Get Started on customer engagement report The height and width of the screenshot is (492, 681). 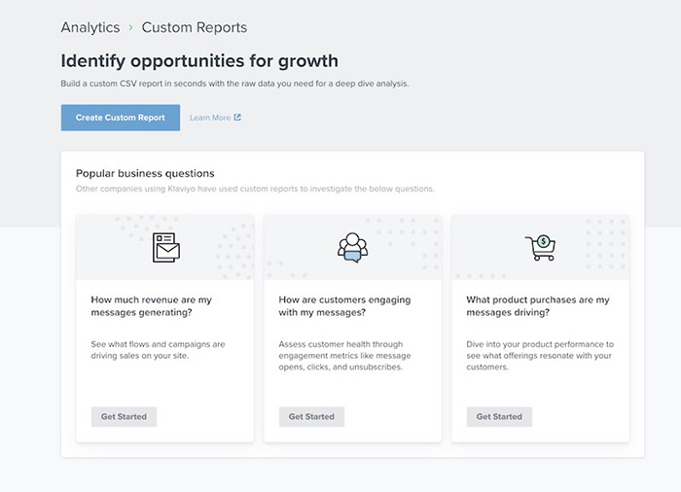311,416
